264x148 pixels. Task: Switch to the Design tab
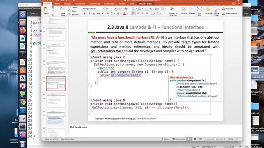coord(67,4)
